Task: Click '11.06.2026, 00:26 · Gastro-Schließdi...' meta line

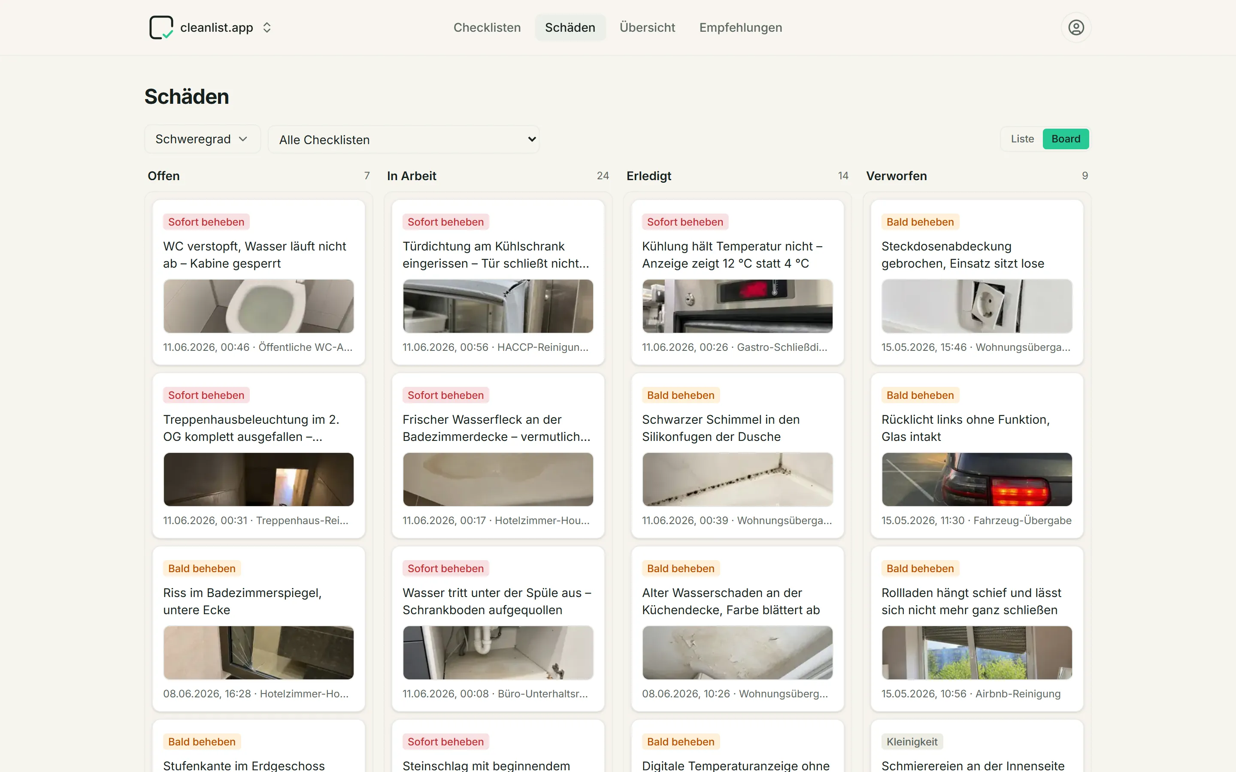Action: 734,347
